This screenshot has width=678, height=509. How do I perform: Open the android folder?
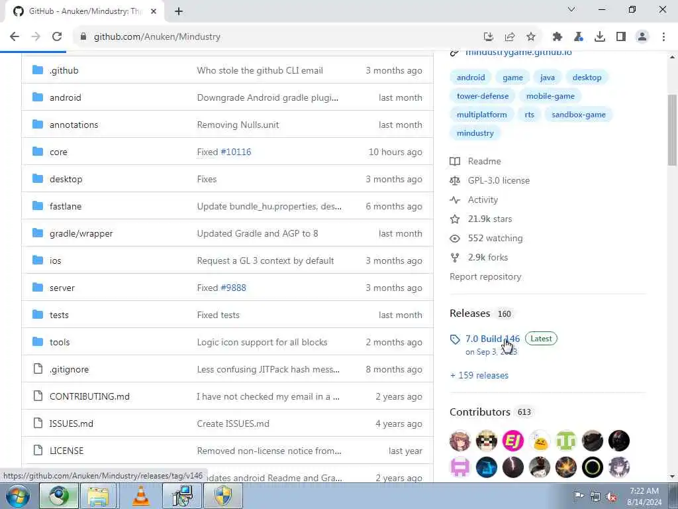pos(66,97)
